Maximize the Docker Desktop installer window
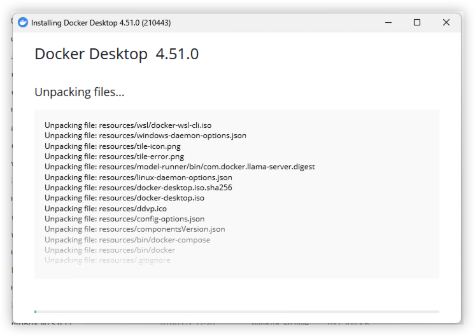 (417, 22)
